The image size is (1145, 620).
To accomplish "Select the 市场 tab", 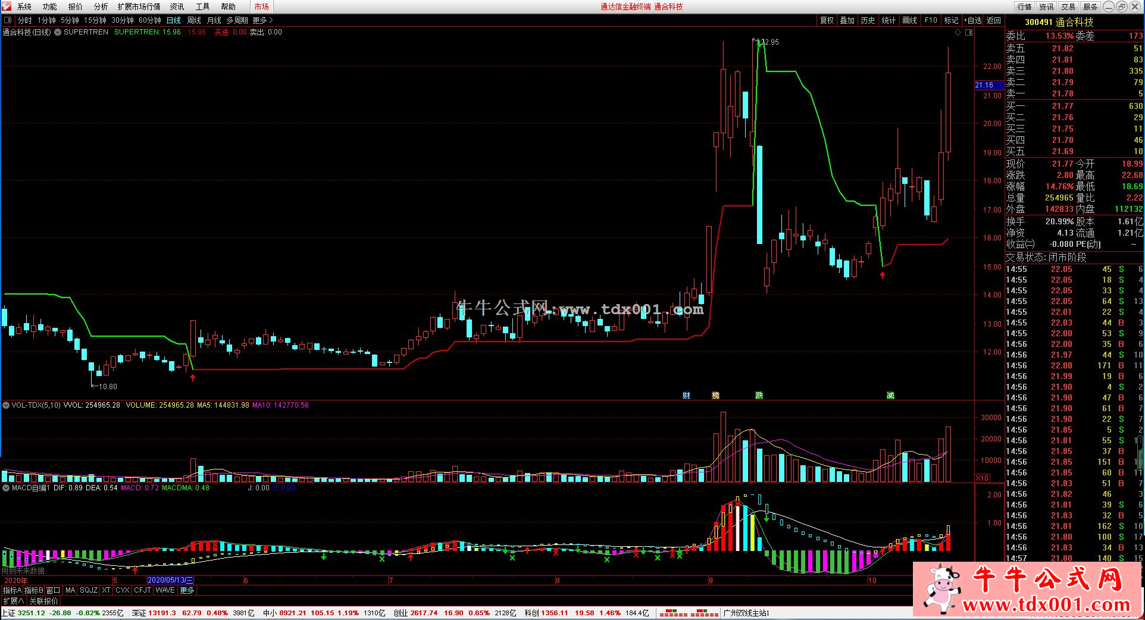I will click(x=261, y=7).
